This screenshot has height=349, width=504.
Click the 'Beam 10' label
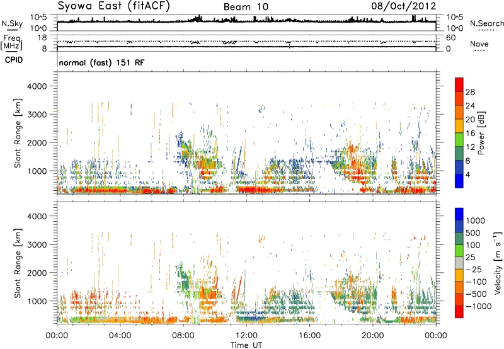pyautogui.click(x=246, y=7)
